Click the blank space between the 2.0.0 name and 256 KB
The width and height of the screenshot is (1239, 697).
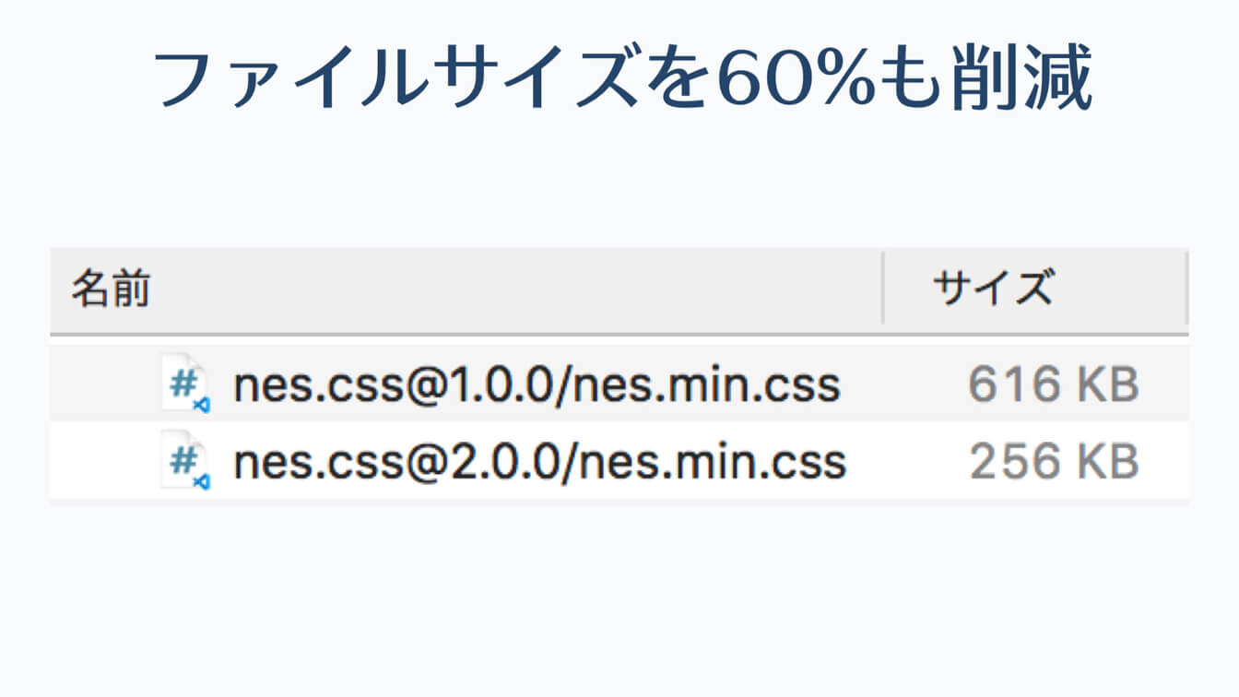point(908,463)
